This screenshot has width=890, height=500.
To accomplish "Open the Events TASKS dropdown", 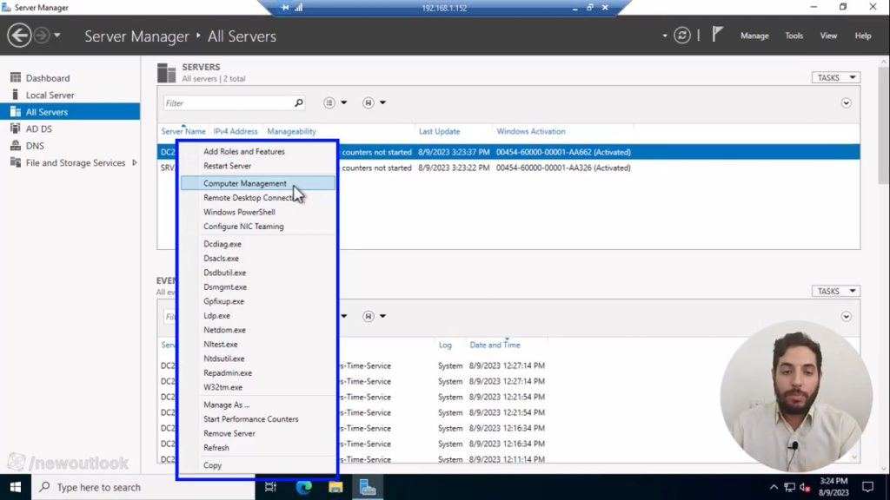I will click(834, 290).
